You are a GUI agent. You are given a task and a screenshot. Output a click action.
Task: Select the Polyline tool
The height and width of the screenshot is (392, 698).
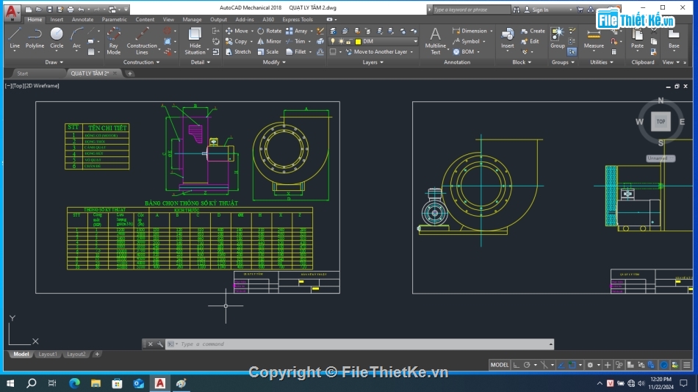click(35, 38)
